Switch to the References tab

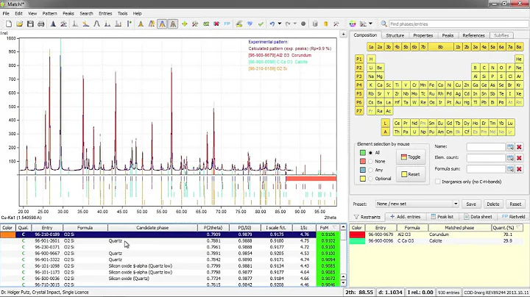(x=473, y=35)
